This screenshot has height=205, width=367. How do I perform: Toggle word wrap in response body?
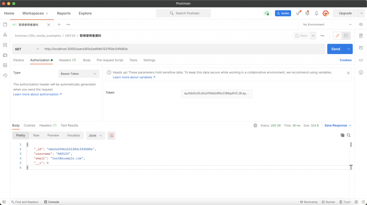coord(111,136)
